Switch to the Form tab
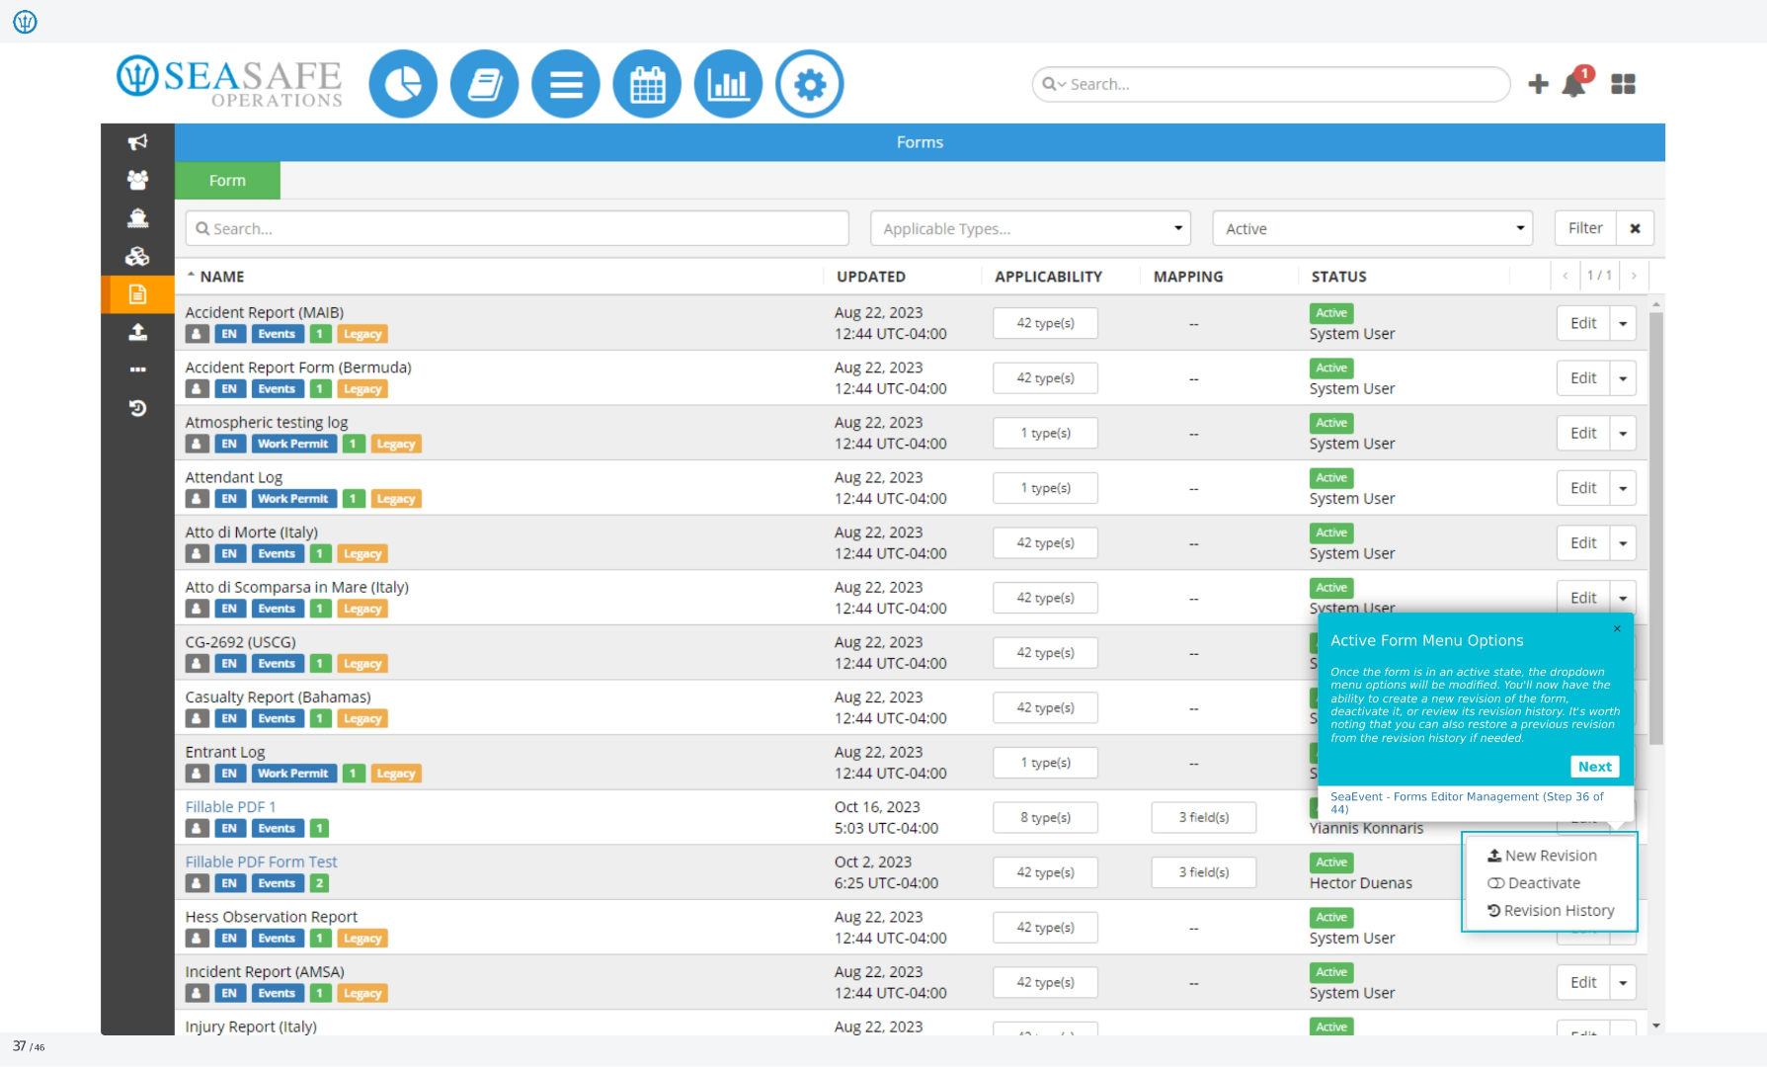1767x1067 pixels. coord(227,181)
